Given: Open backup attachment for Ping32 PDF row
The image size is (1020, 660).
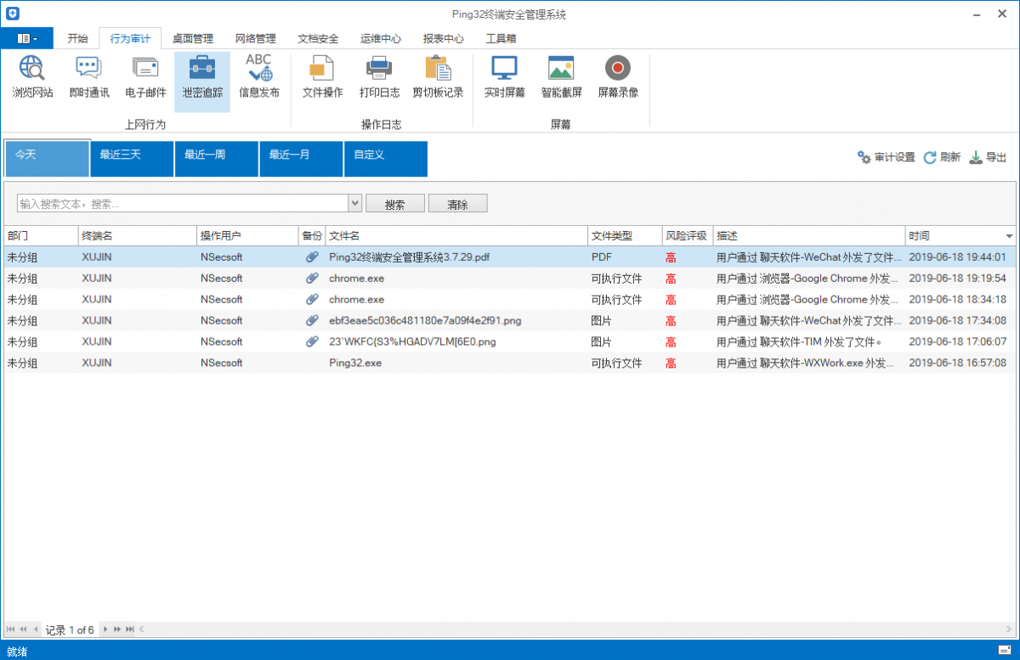Looking at the screenshot, I should pyautogui.click(x=312, y=257).
